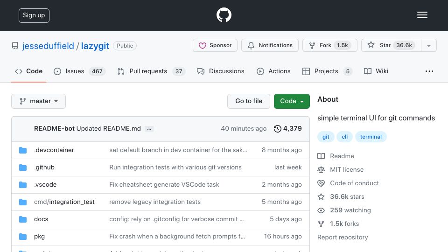Open the Issues tab
This screenshot has height=252, width=448.
click(79, 71)
